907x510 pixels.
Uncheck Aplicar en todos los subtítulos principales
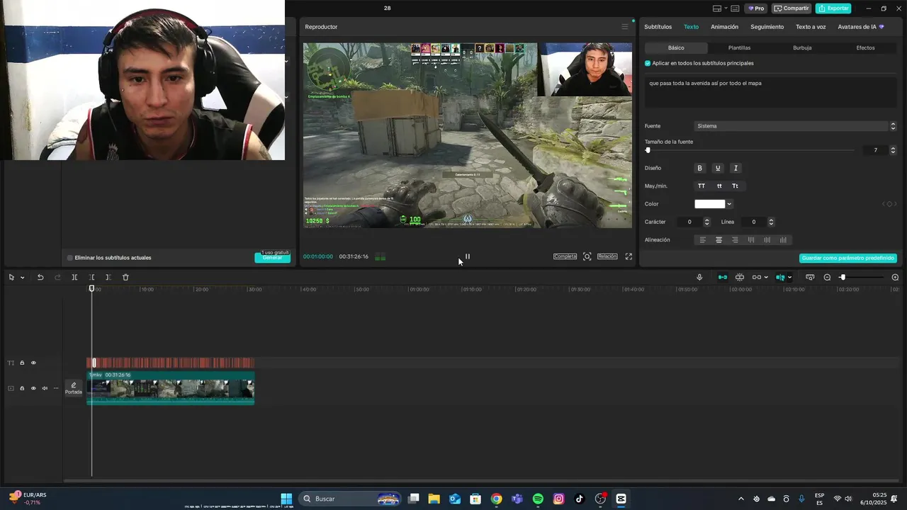[648, 63]
